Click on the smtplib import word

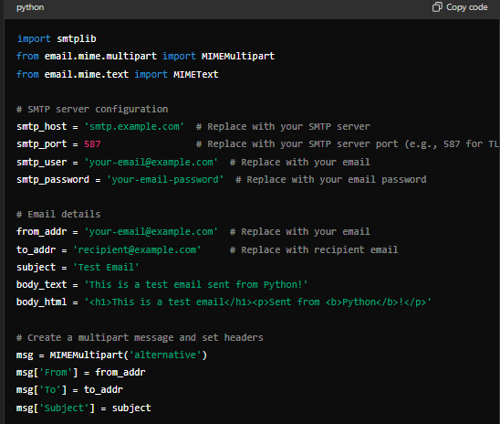[x=77, y=38]
